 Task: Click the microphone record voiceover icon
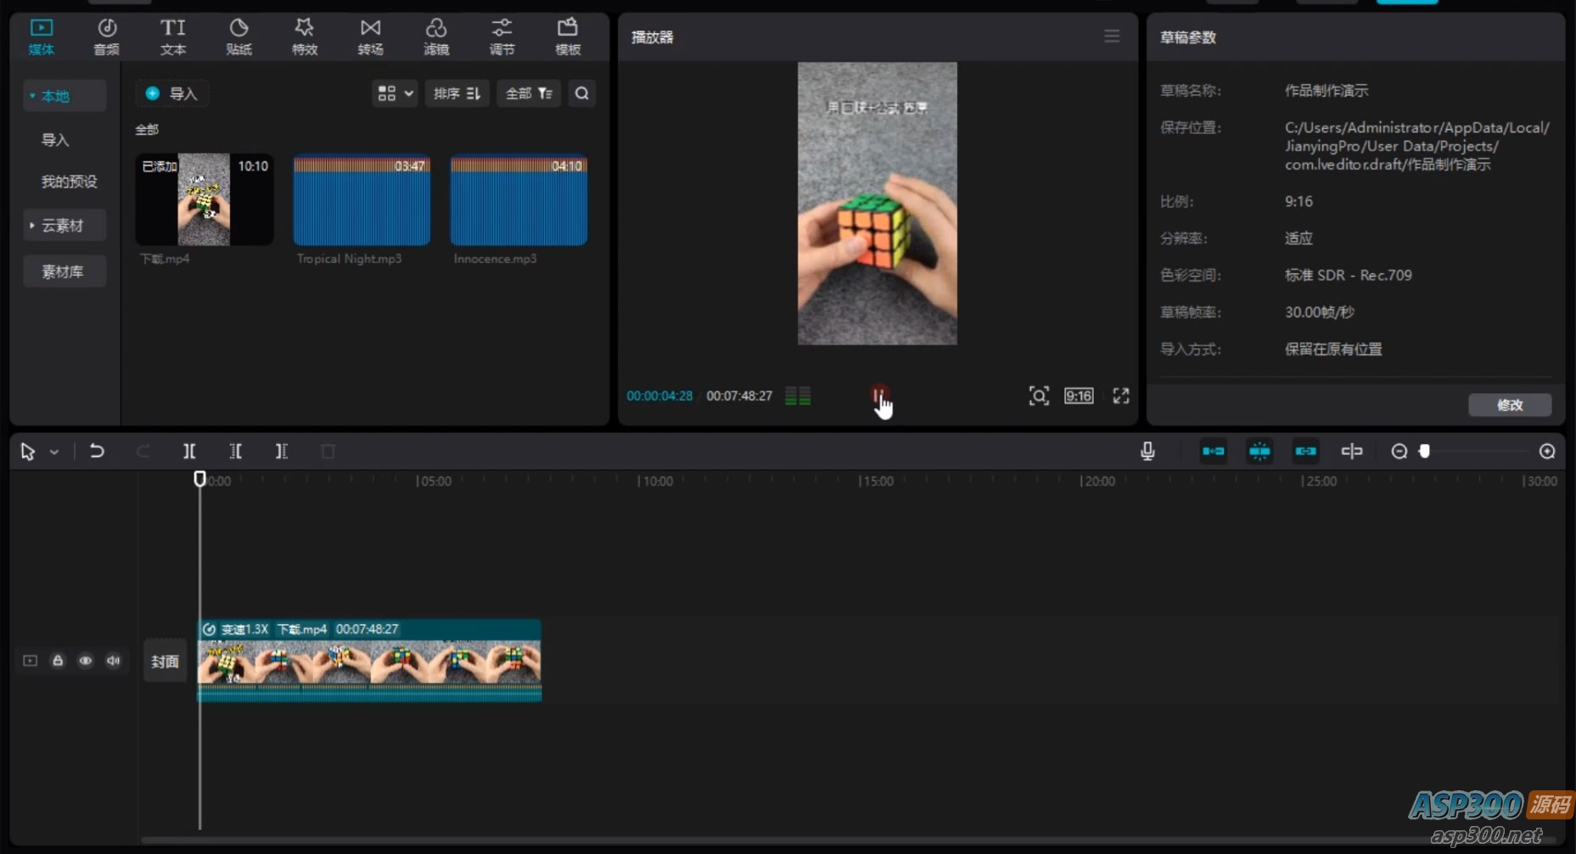tap(1147, 452)
